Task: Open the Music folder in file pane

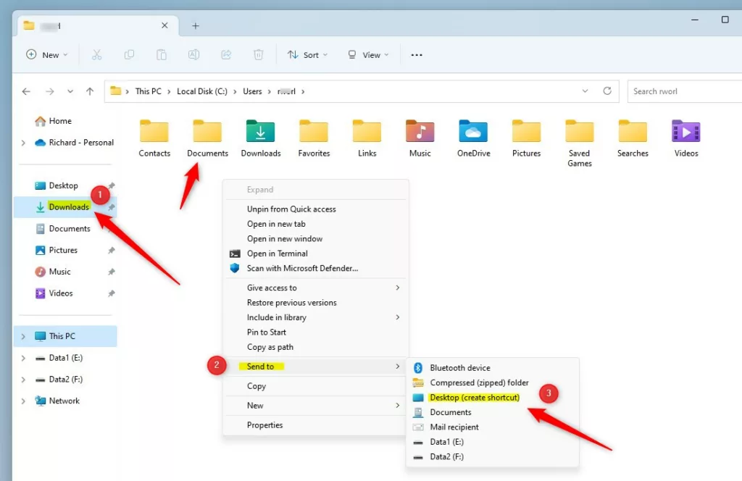Action: coord(420,138)
